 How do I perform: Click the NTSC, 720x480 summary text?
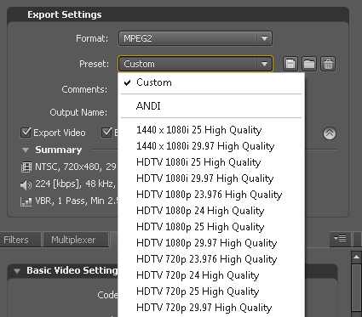click(76, 167)
